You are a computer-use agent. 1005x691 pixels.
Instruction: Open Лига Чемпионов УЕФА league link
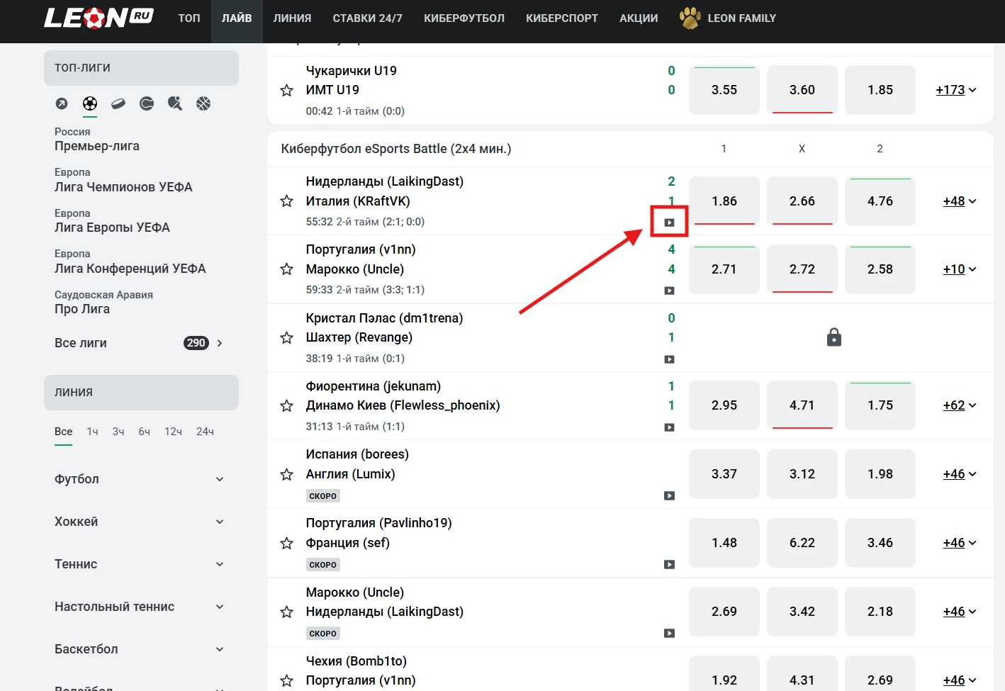[123, 187]
